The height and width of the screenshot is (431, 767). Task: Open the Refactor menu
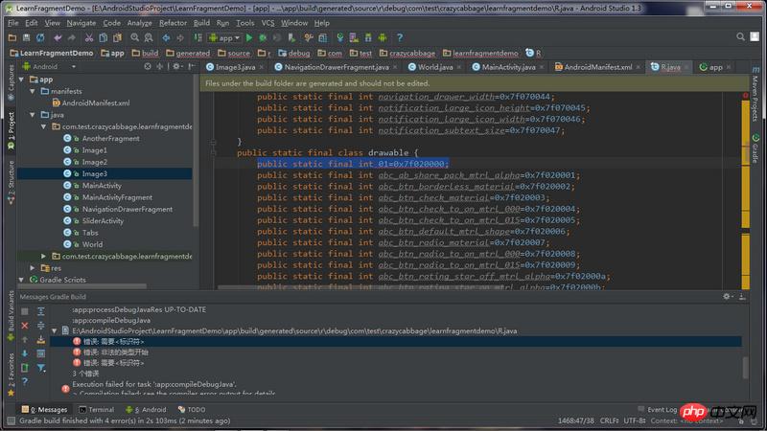[x=173, y=22]
